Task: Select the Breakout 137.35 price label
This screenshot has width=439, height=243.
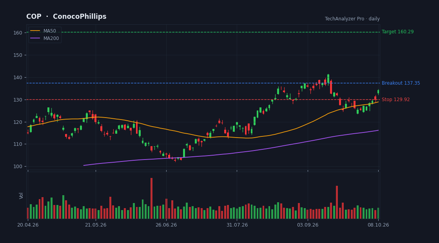Action: point(401,83)
